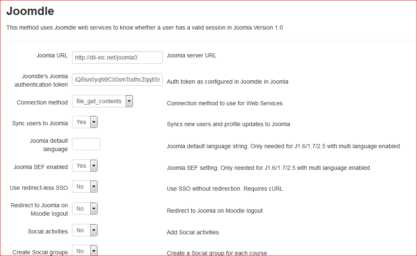Open the Joomla SEF enabled dropdown
The width and height of the screenshot is (417, 256).
pos(85,166)
